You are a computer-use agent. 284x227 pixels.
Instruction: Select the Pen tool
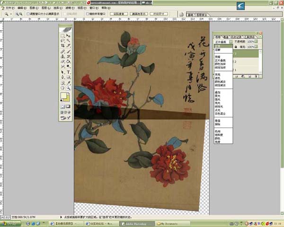click(62, 77)
